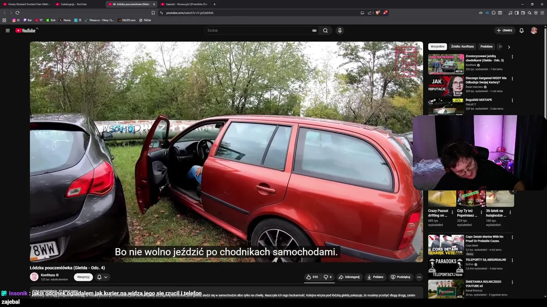Select the Źródło: Konfitura filter chip

(462, 46)
